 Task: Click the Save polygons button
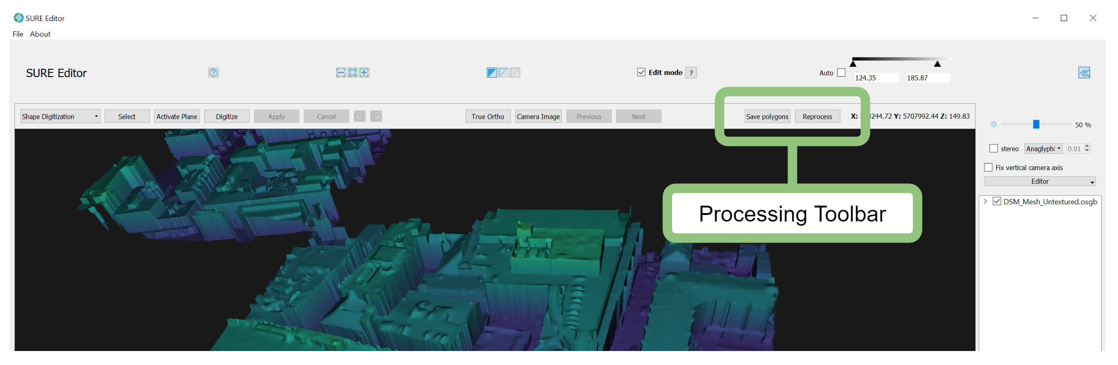pos(767,116)
